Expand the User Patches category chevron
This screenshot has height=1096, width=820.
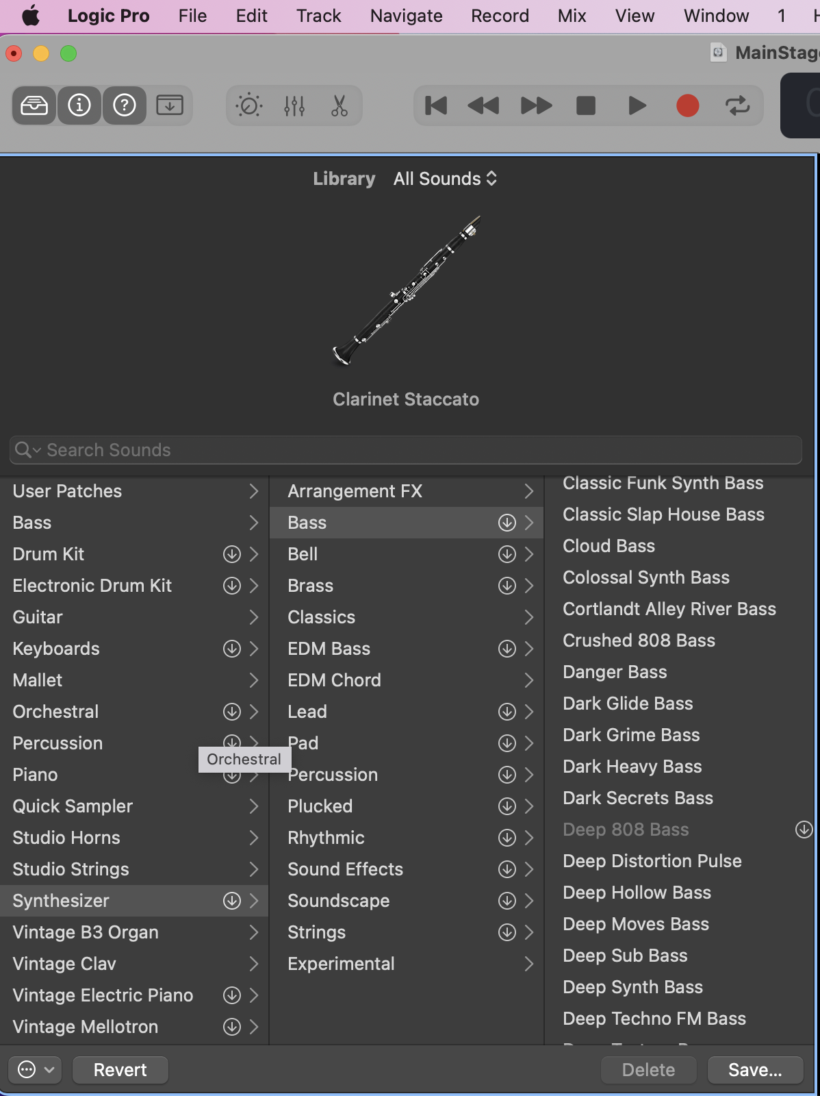[254, 491]
